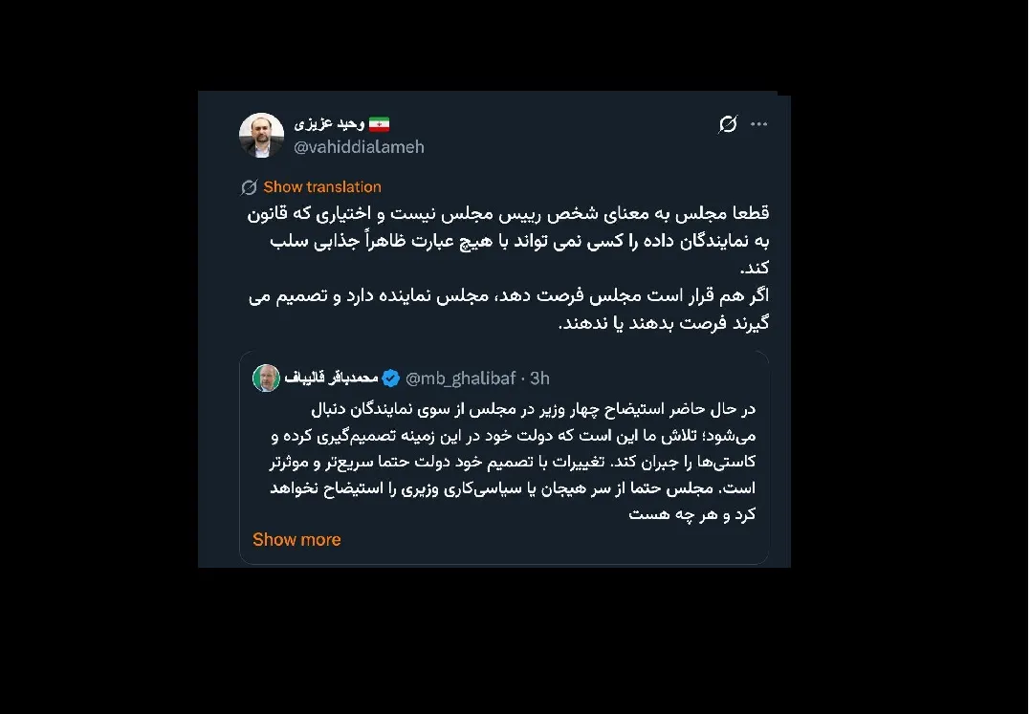This screenshot has width=1031, height=714.
Task: Open the 3h timestamp of the quoted tweet
Action: (x=538, y=379)
